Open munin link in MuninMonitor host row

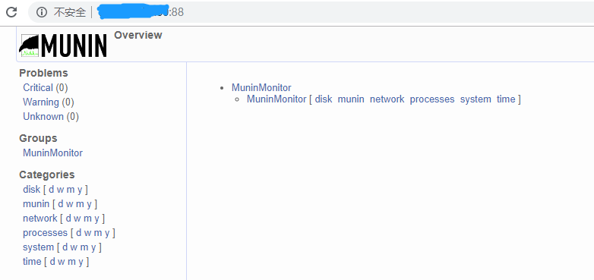coord(351,99)
